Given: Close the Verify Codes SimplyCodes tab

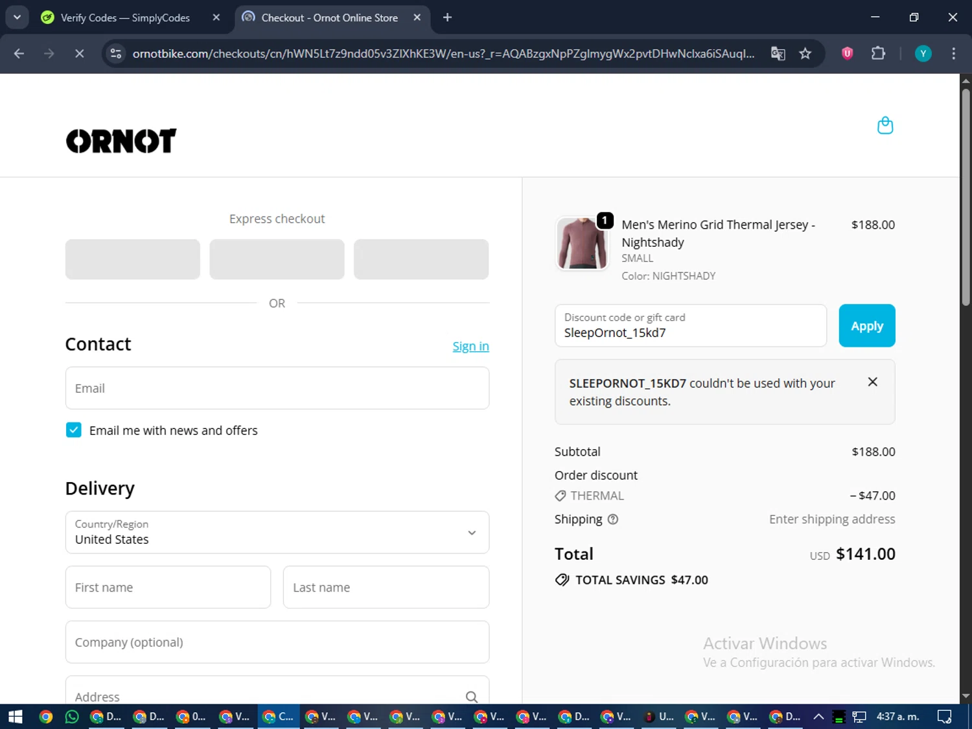Looking at the screenshot, I should [216, 17].
